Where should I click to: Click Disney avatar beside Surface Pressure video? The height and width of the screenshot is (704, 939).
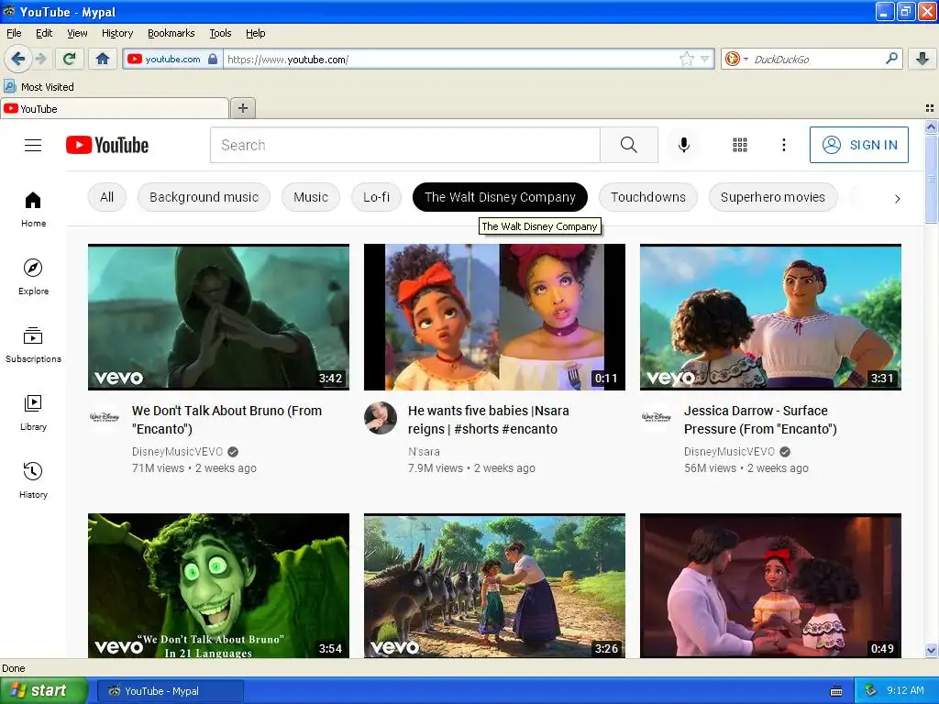(657, 418)
